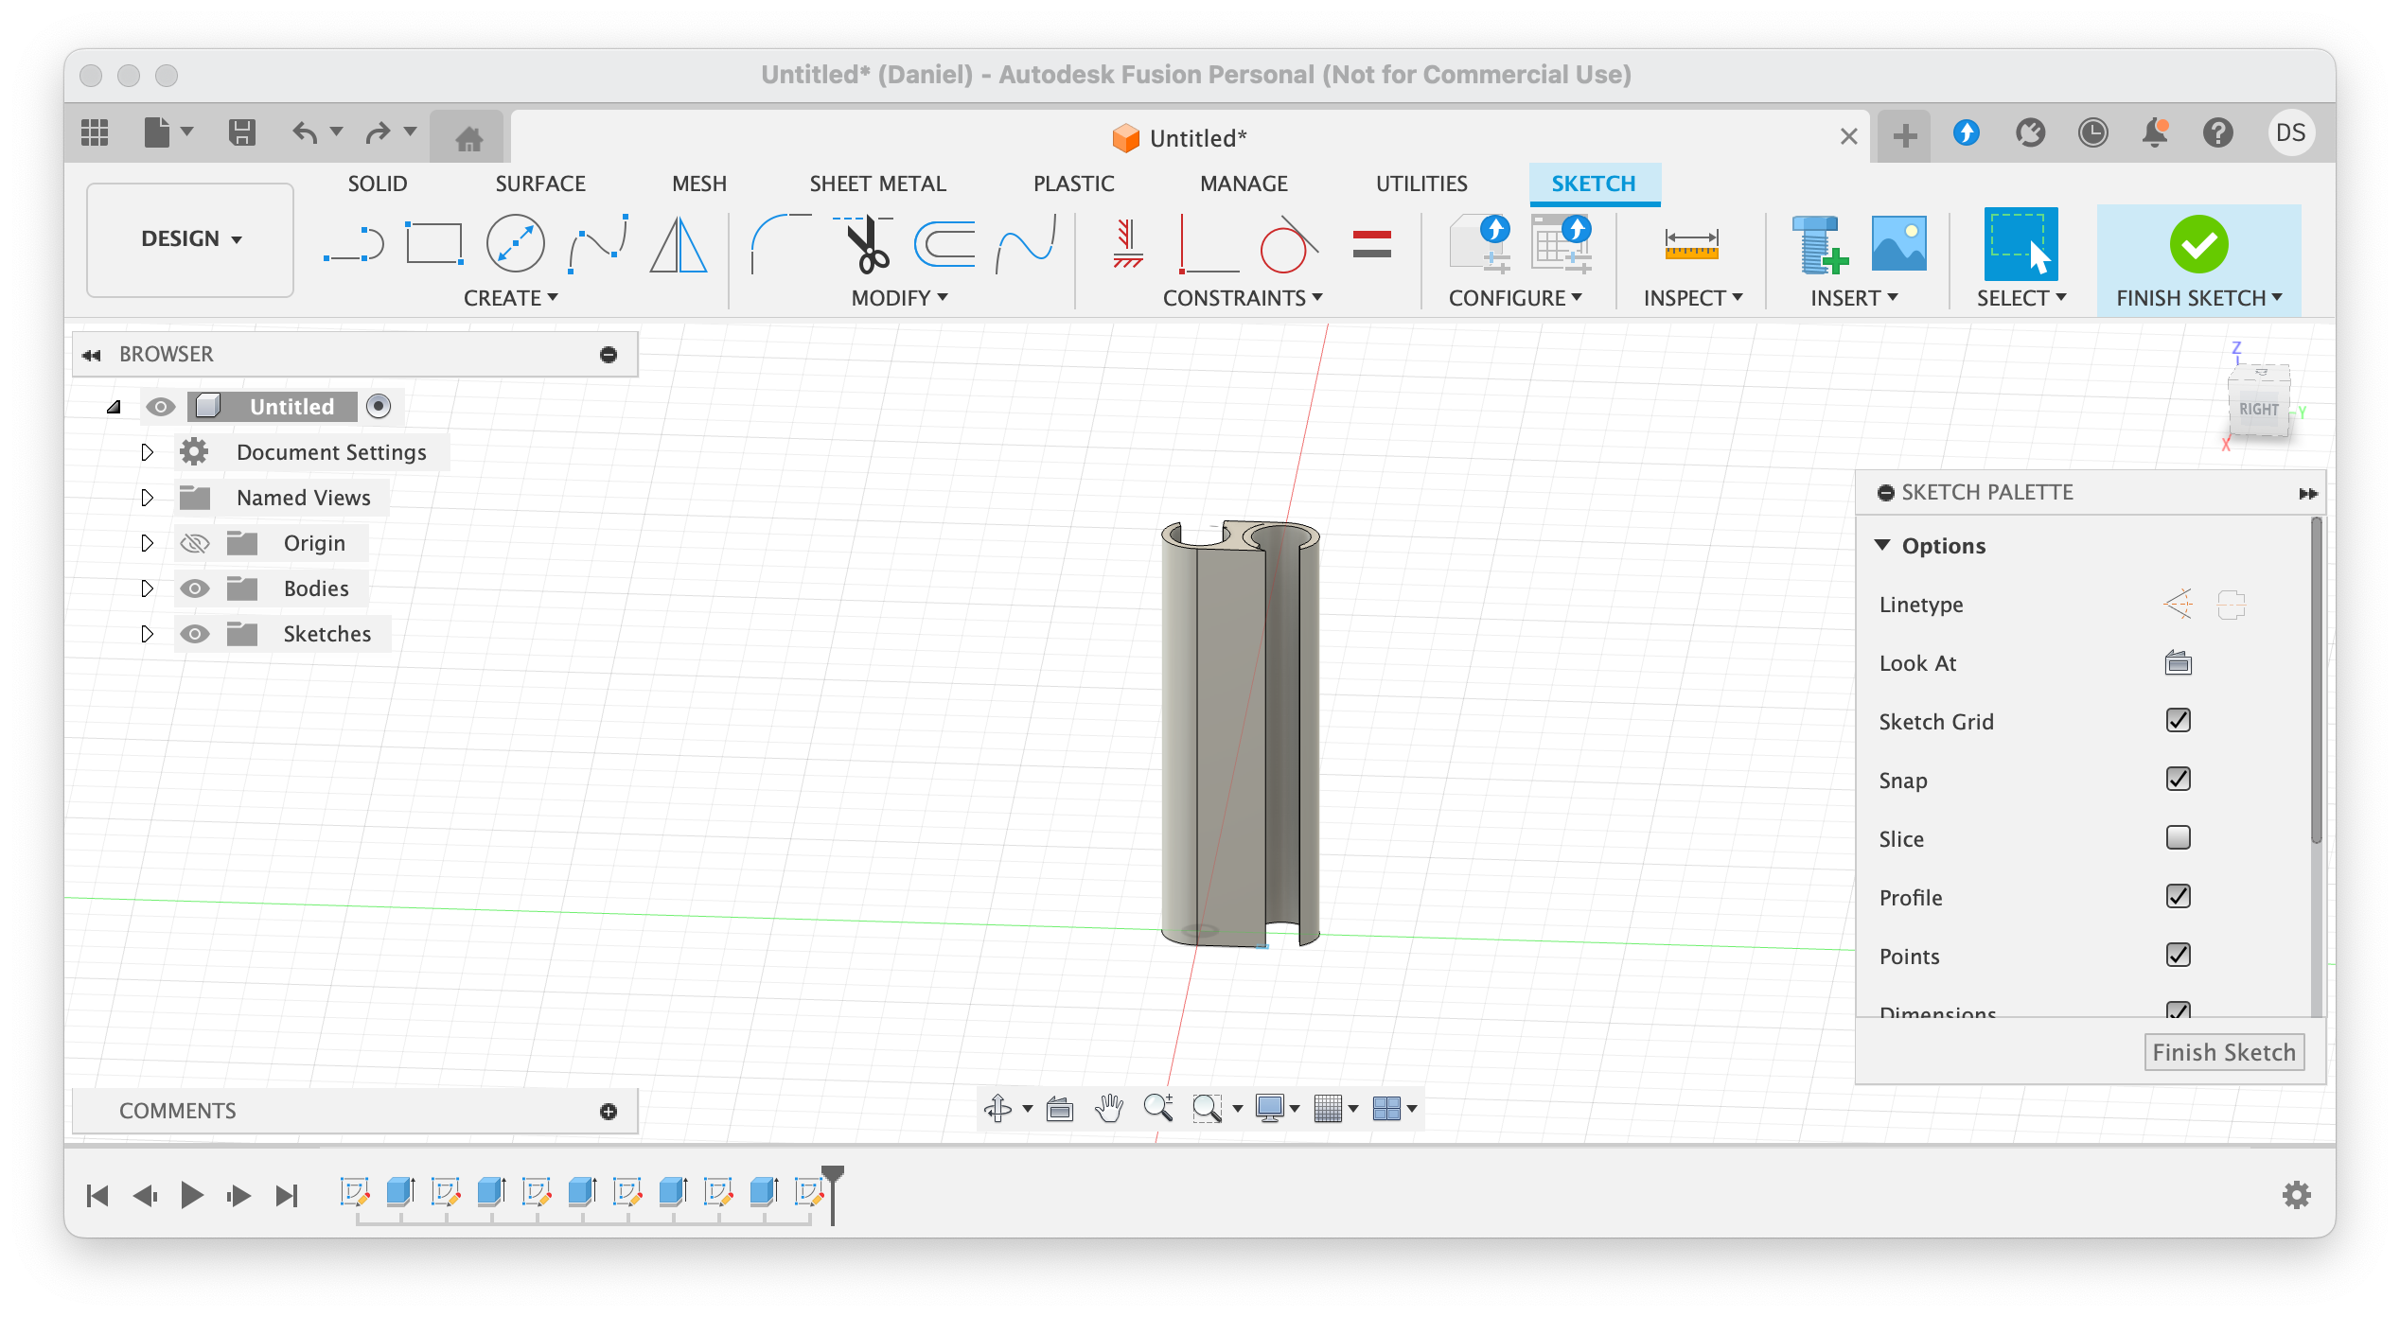Click Finish Sketch button in Sketch Palette

click(2223, 1052)
